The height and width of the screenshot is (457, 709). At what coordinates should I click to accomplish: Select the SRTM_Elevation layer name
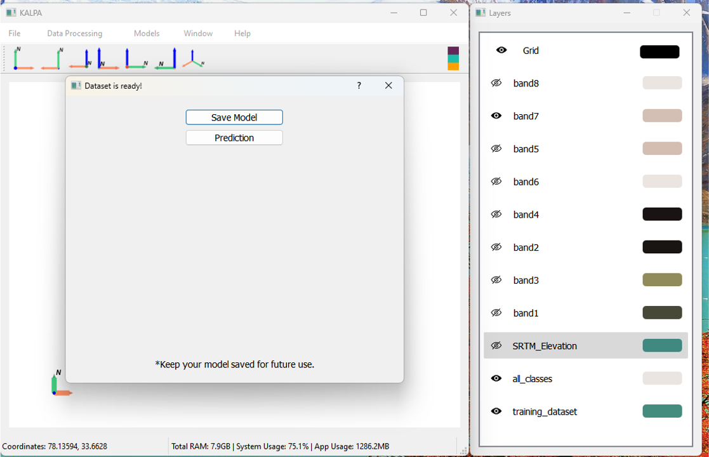pyautogui.click(x=545, y=346)
